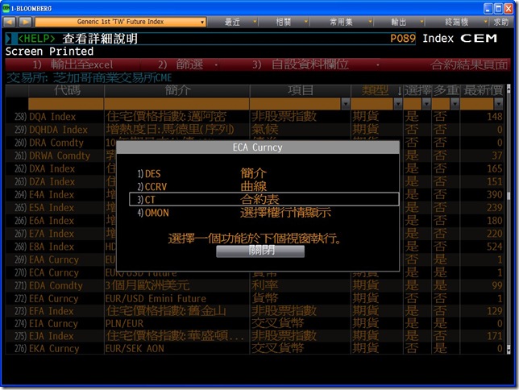Screen dimensions: 519x390
Task: Click 合約結果頁面 button
Action: point(469,64)
